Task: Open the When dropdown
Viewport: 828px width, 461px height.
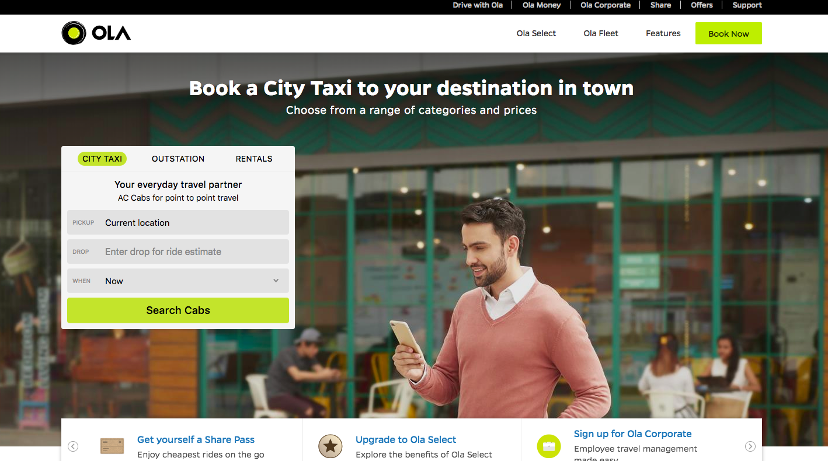Action: pyautogui.click(x=178, y=281)
